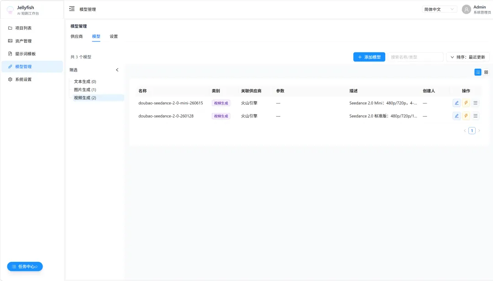This screenshot has width=493, height=281.
Task: Click the Seedance 2.0 Mini description cell
Action: pos(383,103)
